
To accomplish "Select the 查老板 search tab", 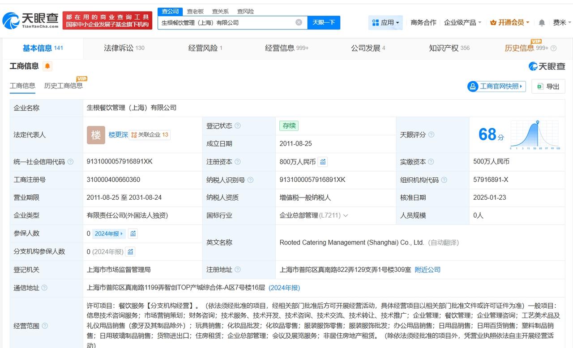I will pos(194,11).
